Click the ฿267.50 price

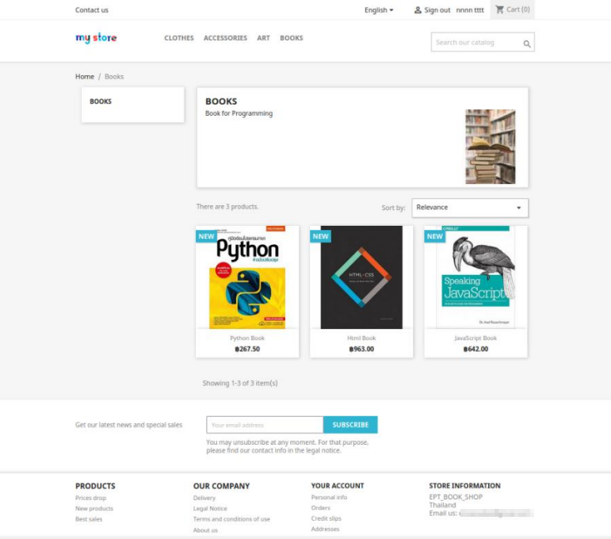[247, 349]
